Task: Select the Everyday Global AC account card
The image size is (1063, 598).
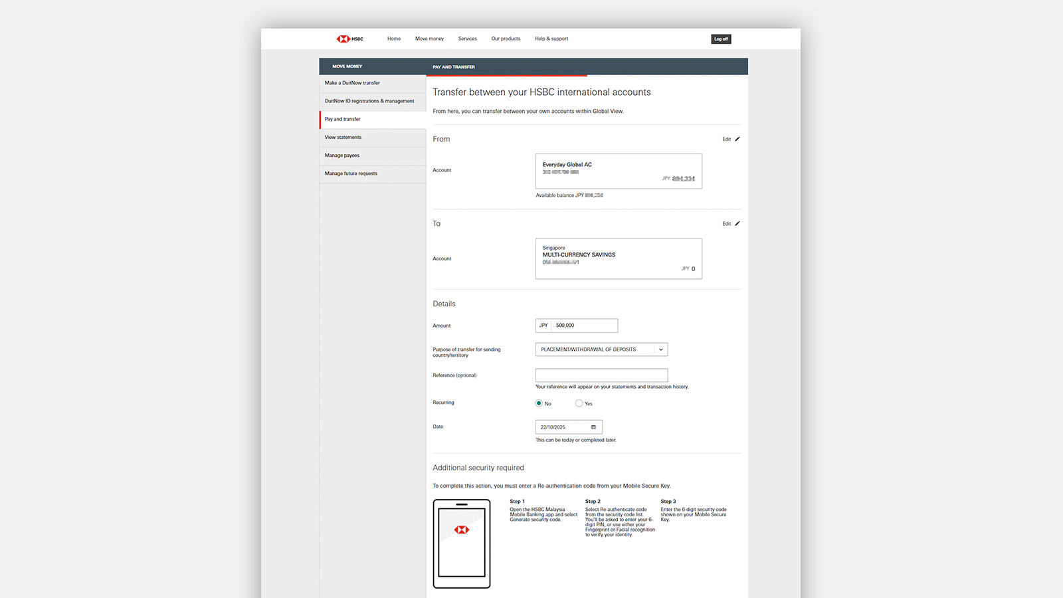Action: [619, 171]
